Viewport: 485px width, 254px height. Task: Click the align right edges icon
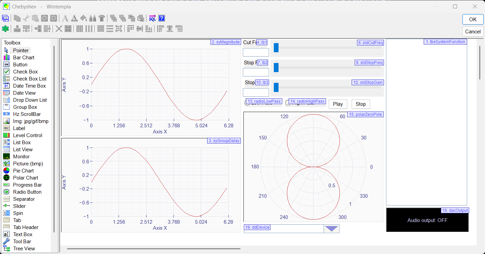(179, 29)
